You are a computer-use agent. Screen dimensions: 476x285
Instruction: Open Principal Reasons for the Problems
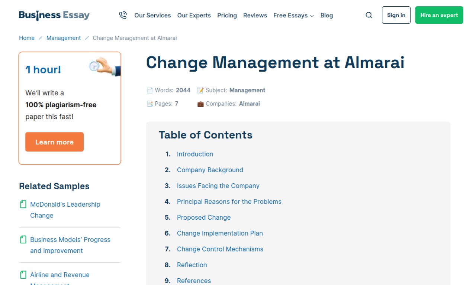click(x=229, y=202)
